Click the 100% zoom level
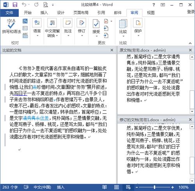 point(183,187)
